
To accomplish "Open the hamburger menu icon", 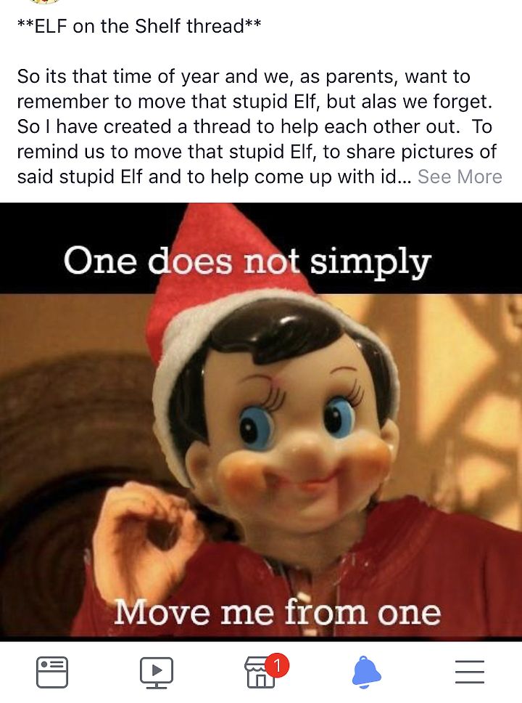I will (x=470, y=672).
